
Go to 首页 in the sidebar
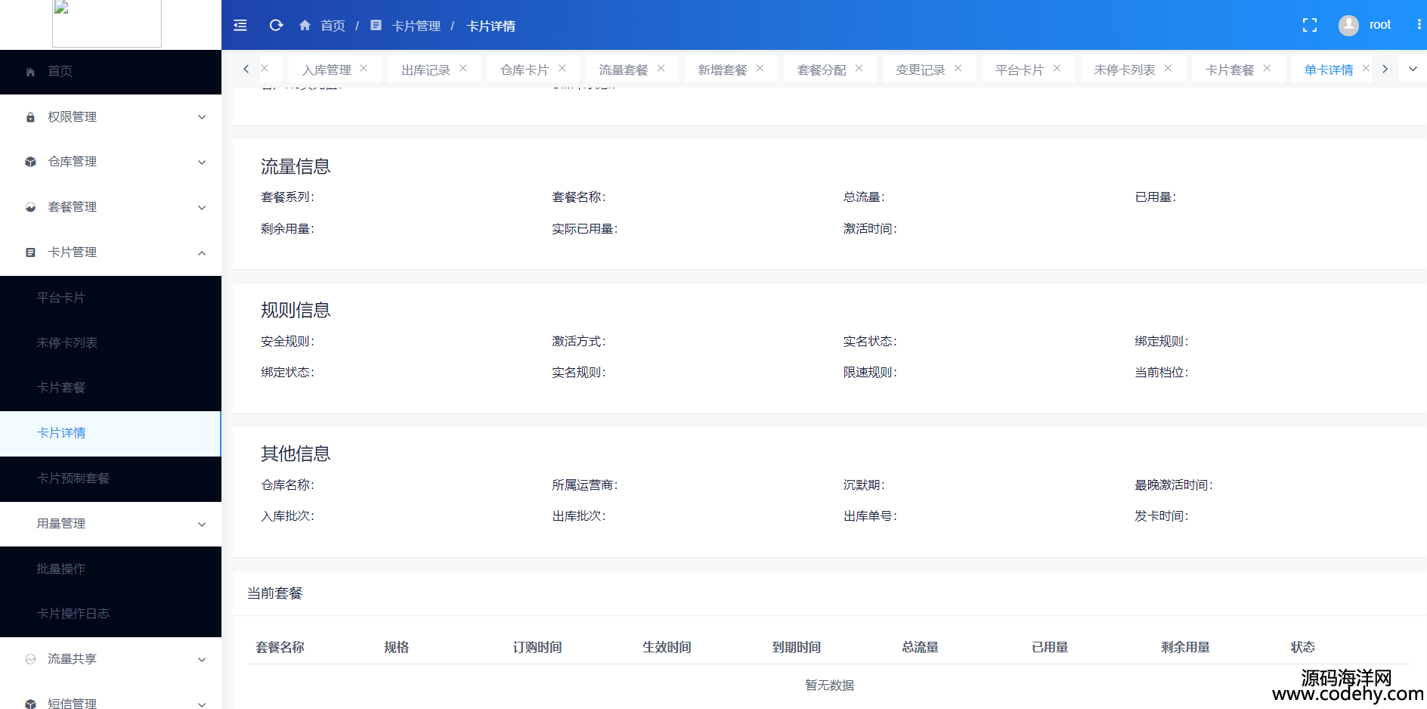[110, 72]
